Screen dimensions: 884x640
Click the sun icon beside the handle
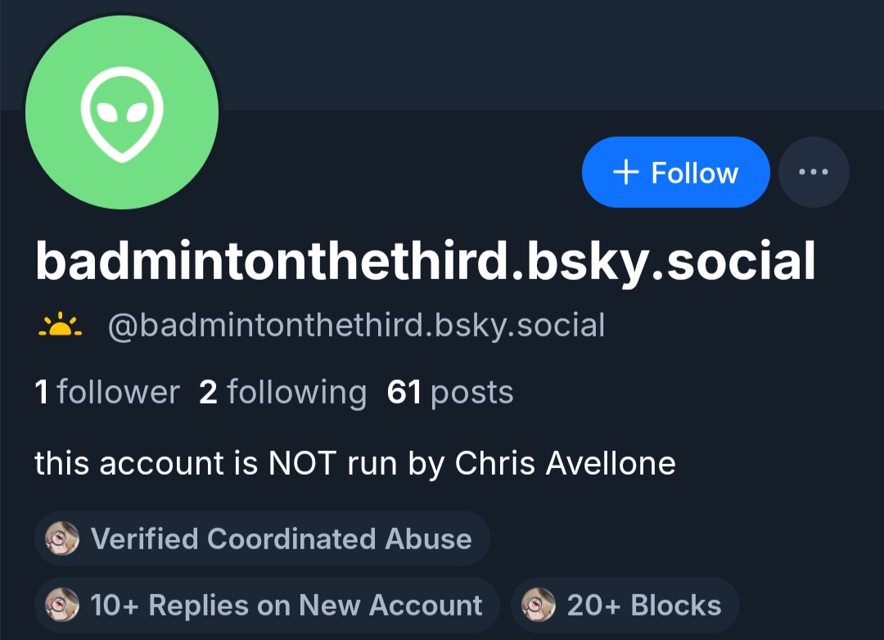(x=61, y=327)
